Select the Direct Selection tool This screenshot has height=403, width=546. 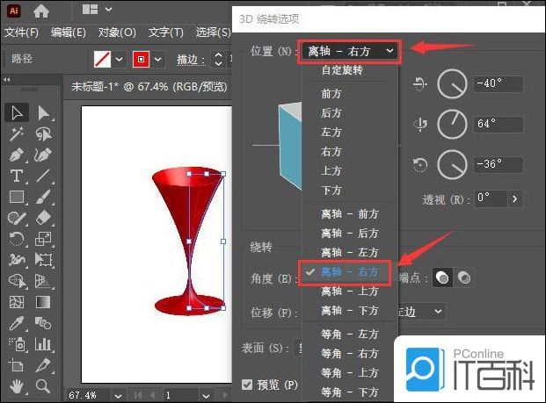[44, 113]
